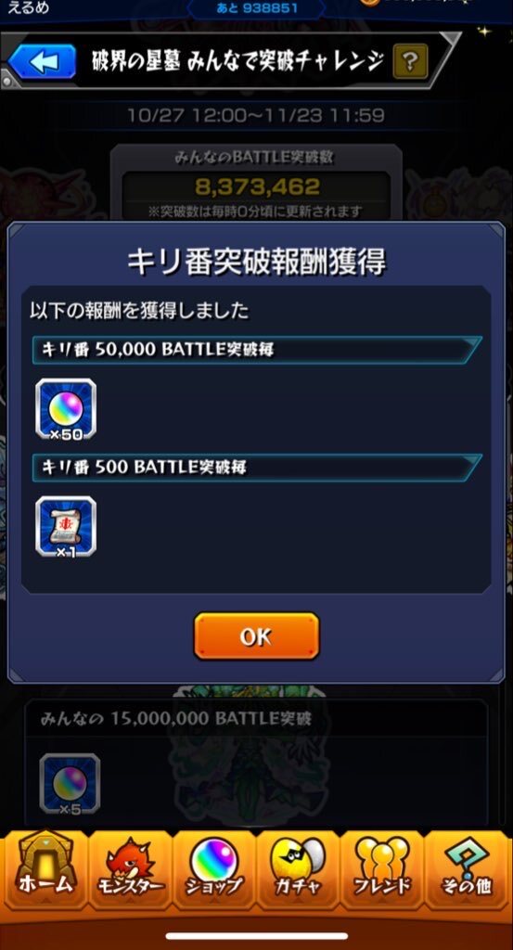Confirm the reward dialog with OK

[x=256, y=635]
